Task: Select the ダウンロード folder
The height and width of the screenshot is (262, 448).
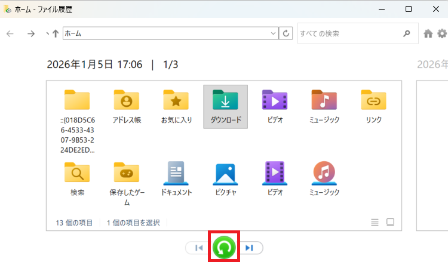Action: coord(225,106)
